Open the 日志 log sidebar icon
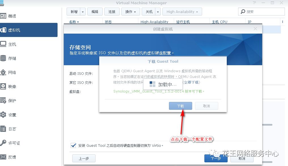 coord(3,129)
